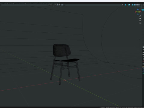This screenshot has height=108, width=144.
Task: Open the viewport shading options dropdown
Action: tap(140, 5)
